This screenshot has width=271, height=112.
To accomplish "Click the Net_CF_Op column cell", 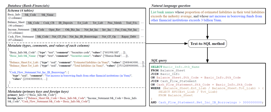I will (109, 37).
